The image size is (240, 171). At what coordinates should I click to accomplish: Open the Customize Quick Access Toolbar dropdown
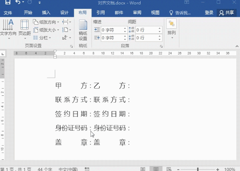39,3
